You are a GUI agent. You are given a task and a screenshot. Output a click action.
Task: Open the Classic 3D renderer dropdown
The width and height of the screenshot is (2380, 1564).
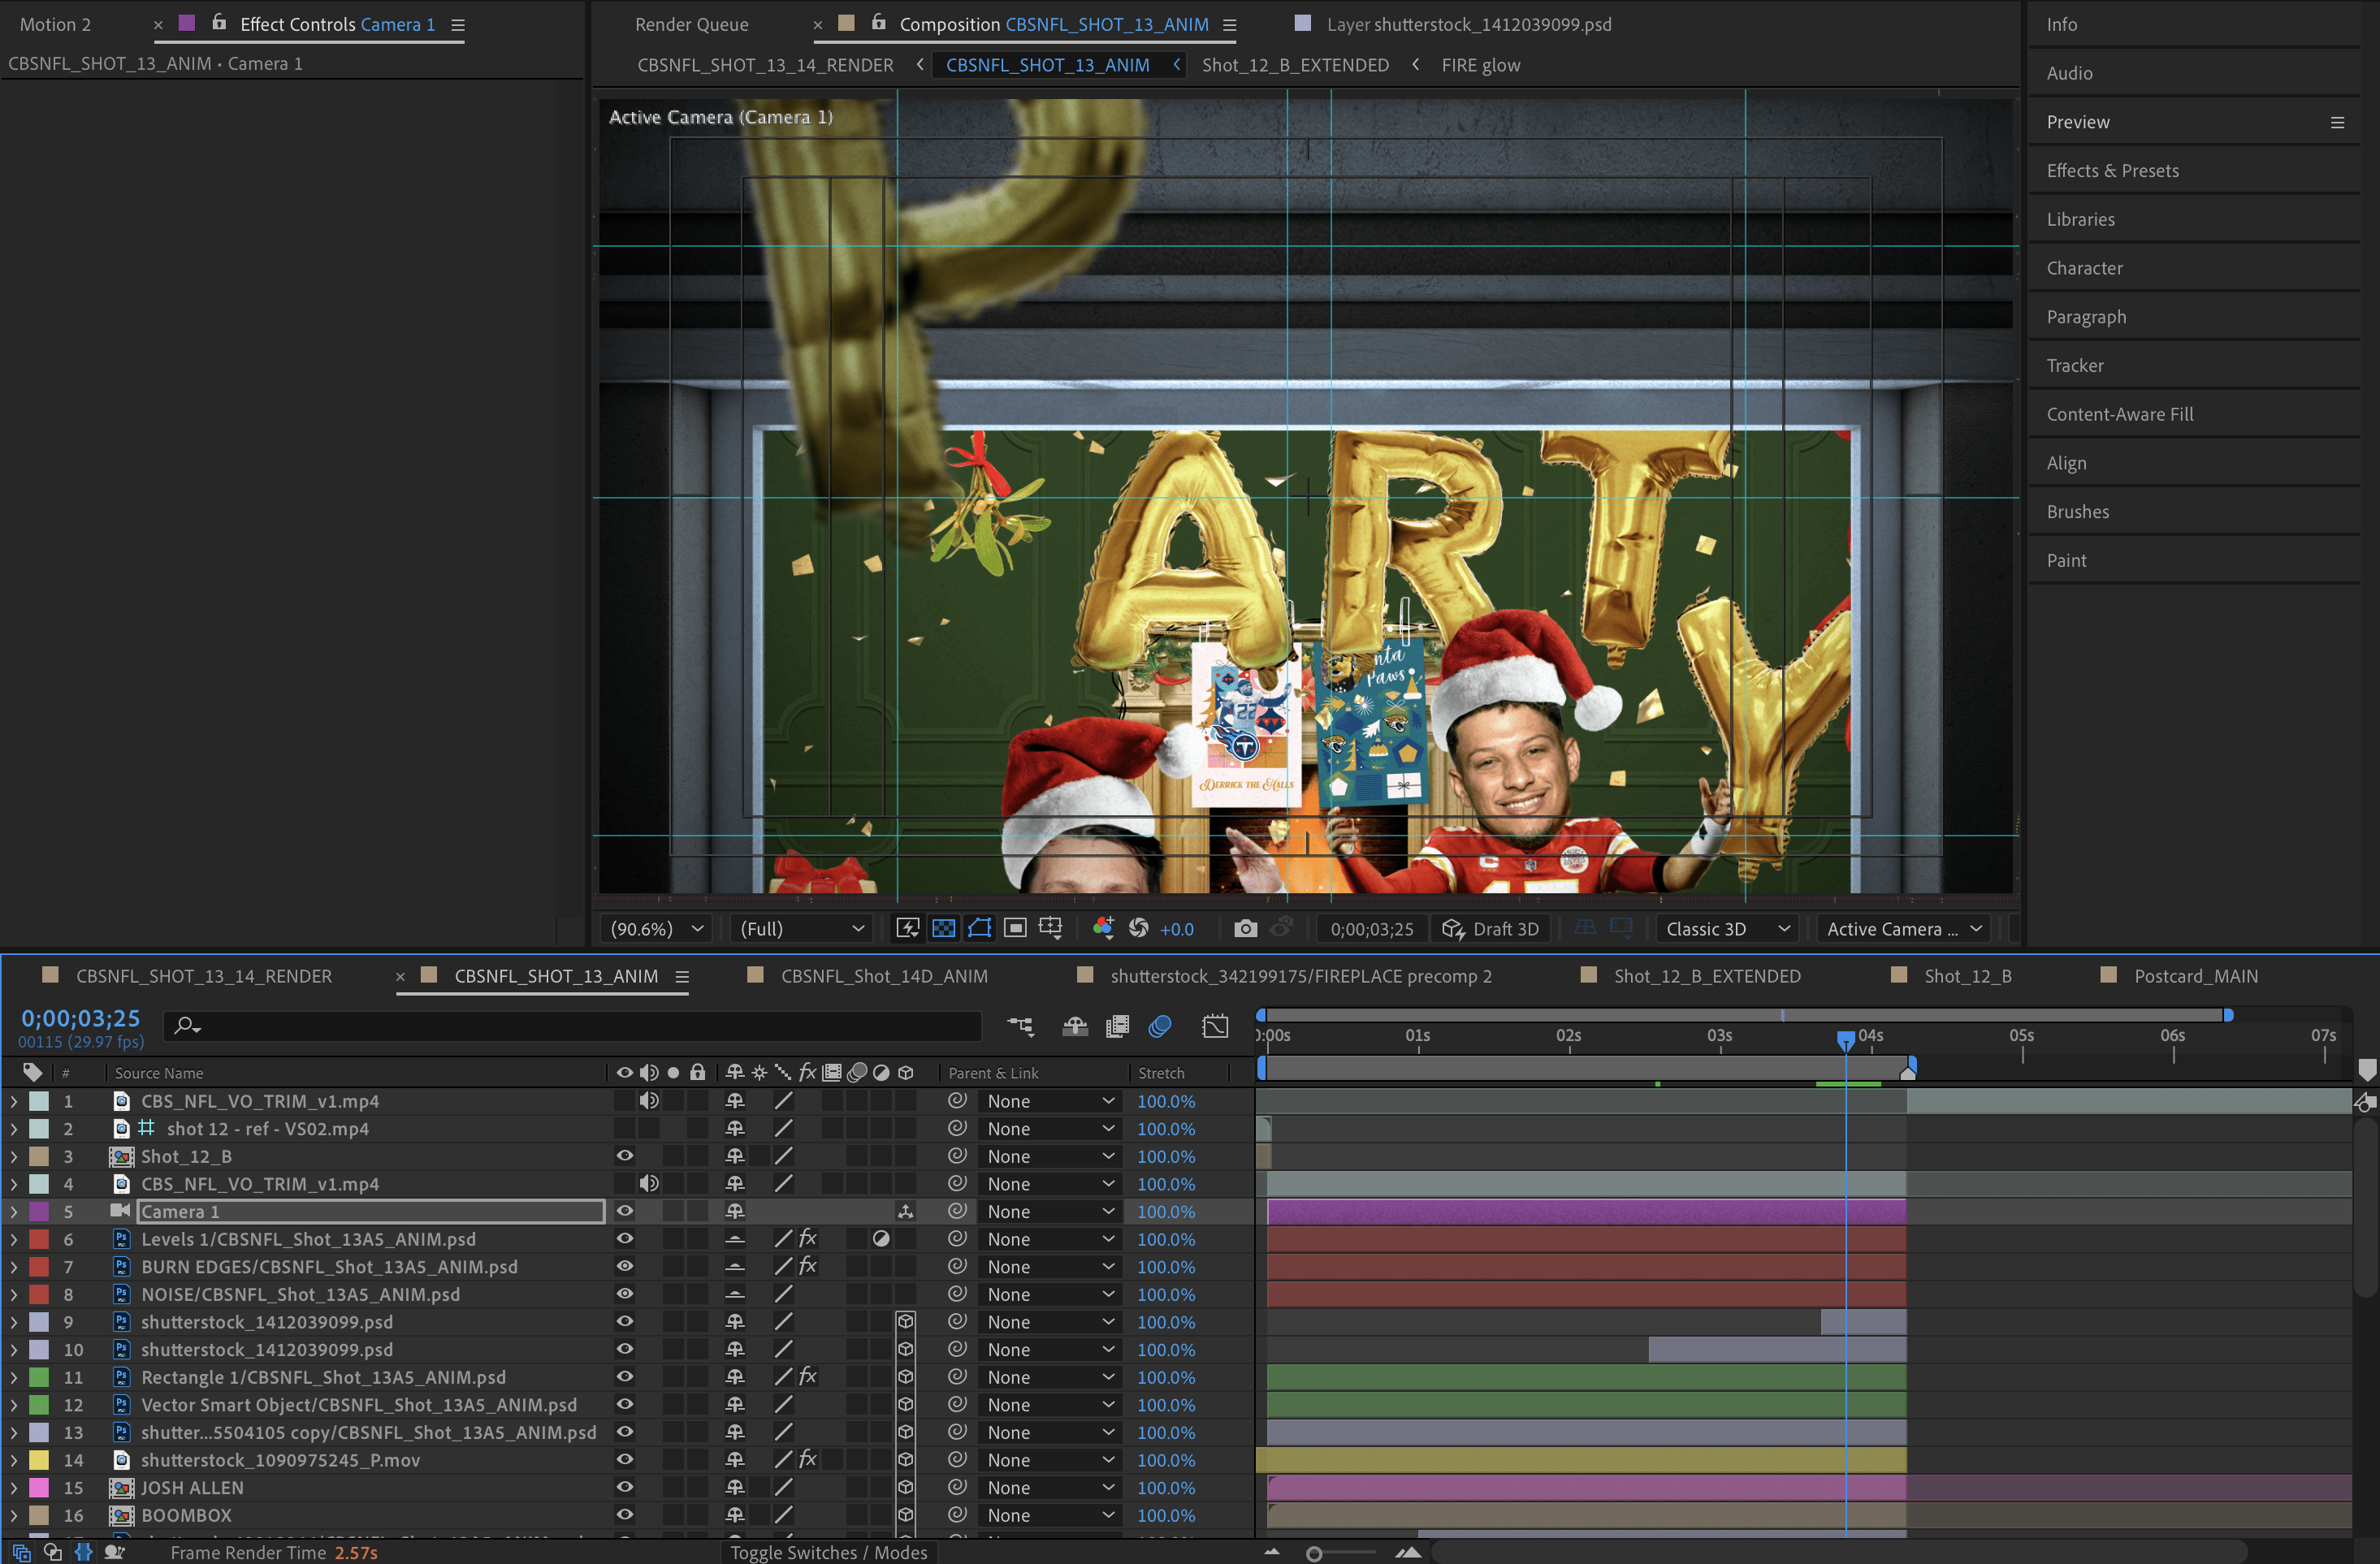(x=1726, y=928)
